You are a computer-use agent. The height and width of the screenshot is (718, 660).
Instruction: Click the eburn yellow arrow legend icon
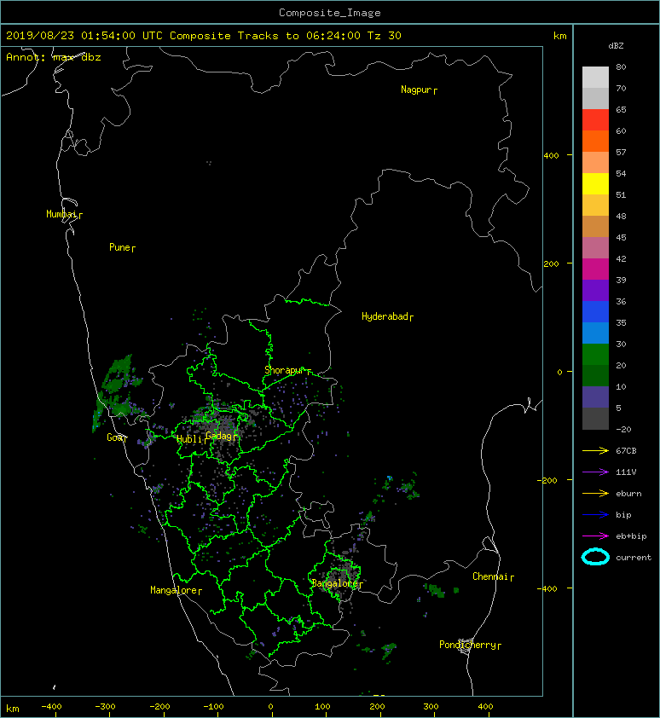[x=595, y=493]
